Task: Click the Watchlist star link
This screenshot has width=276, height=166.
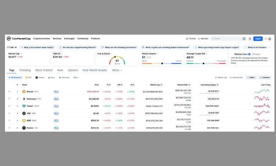Action: (x=203, y=38)
